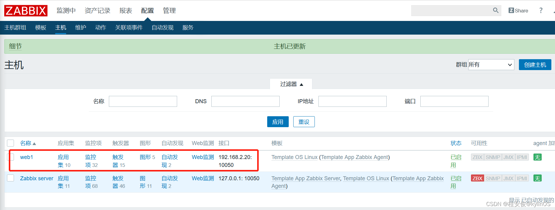Viewport: 555px width, 210px height.
Task: Expand the 细节 details message
Action: (15, 46)
